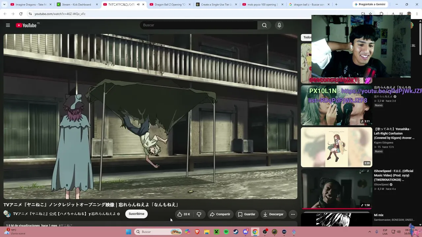Viewport: 422px width, 237px height.
Task: Share the video via Compartir button
Action: pyautogui.click(x=220, y=214)
